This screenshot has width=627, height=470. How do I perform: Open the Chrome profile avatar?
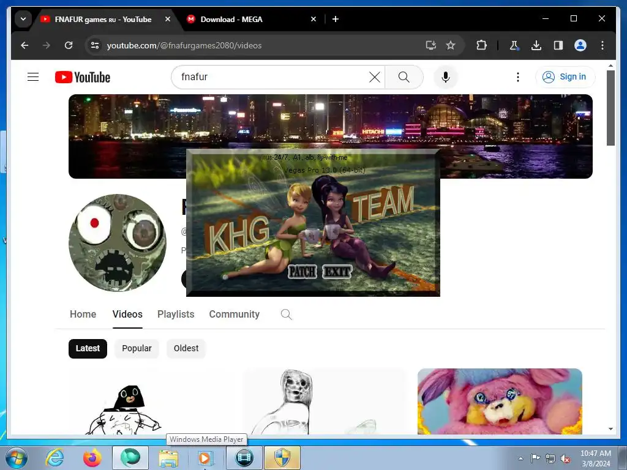[x=580, y=45]
